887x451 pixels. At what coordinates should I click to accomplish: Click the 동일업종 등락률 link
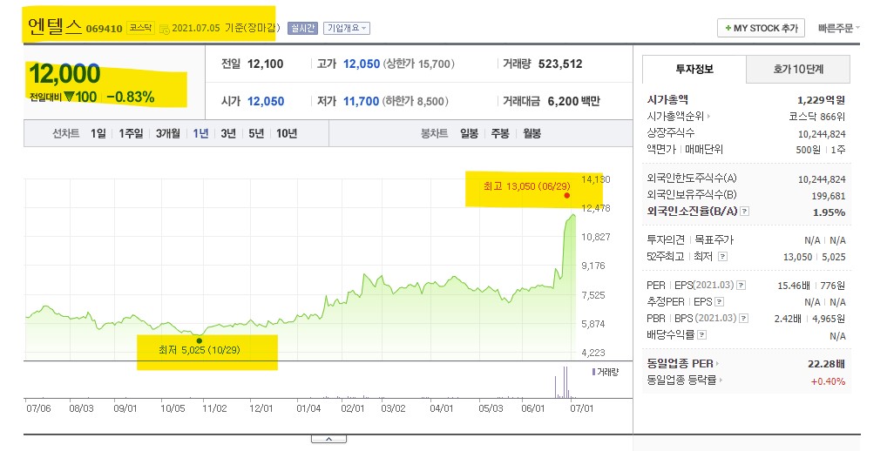[681, 380]
